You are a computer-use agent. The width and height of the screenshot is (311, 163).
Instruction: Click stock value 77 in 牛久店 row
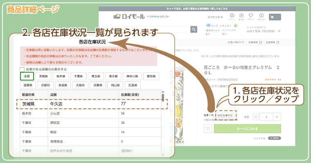123,104
